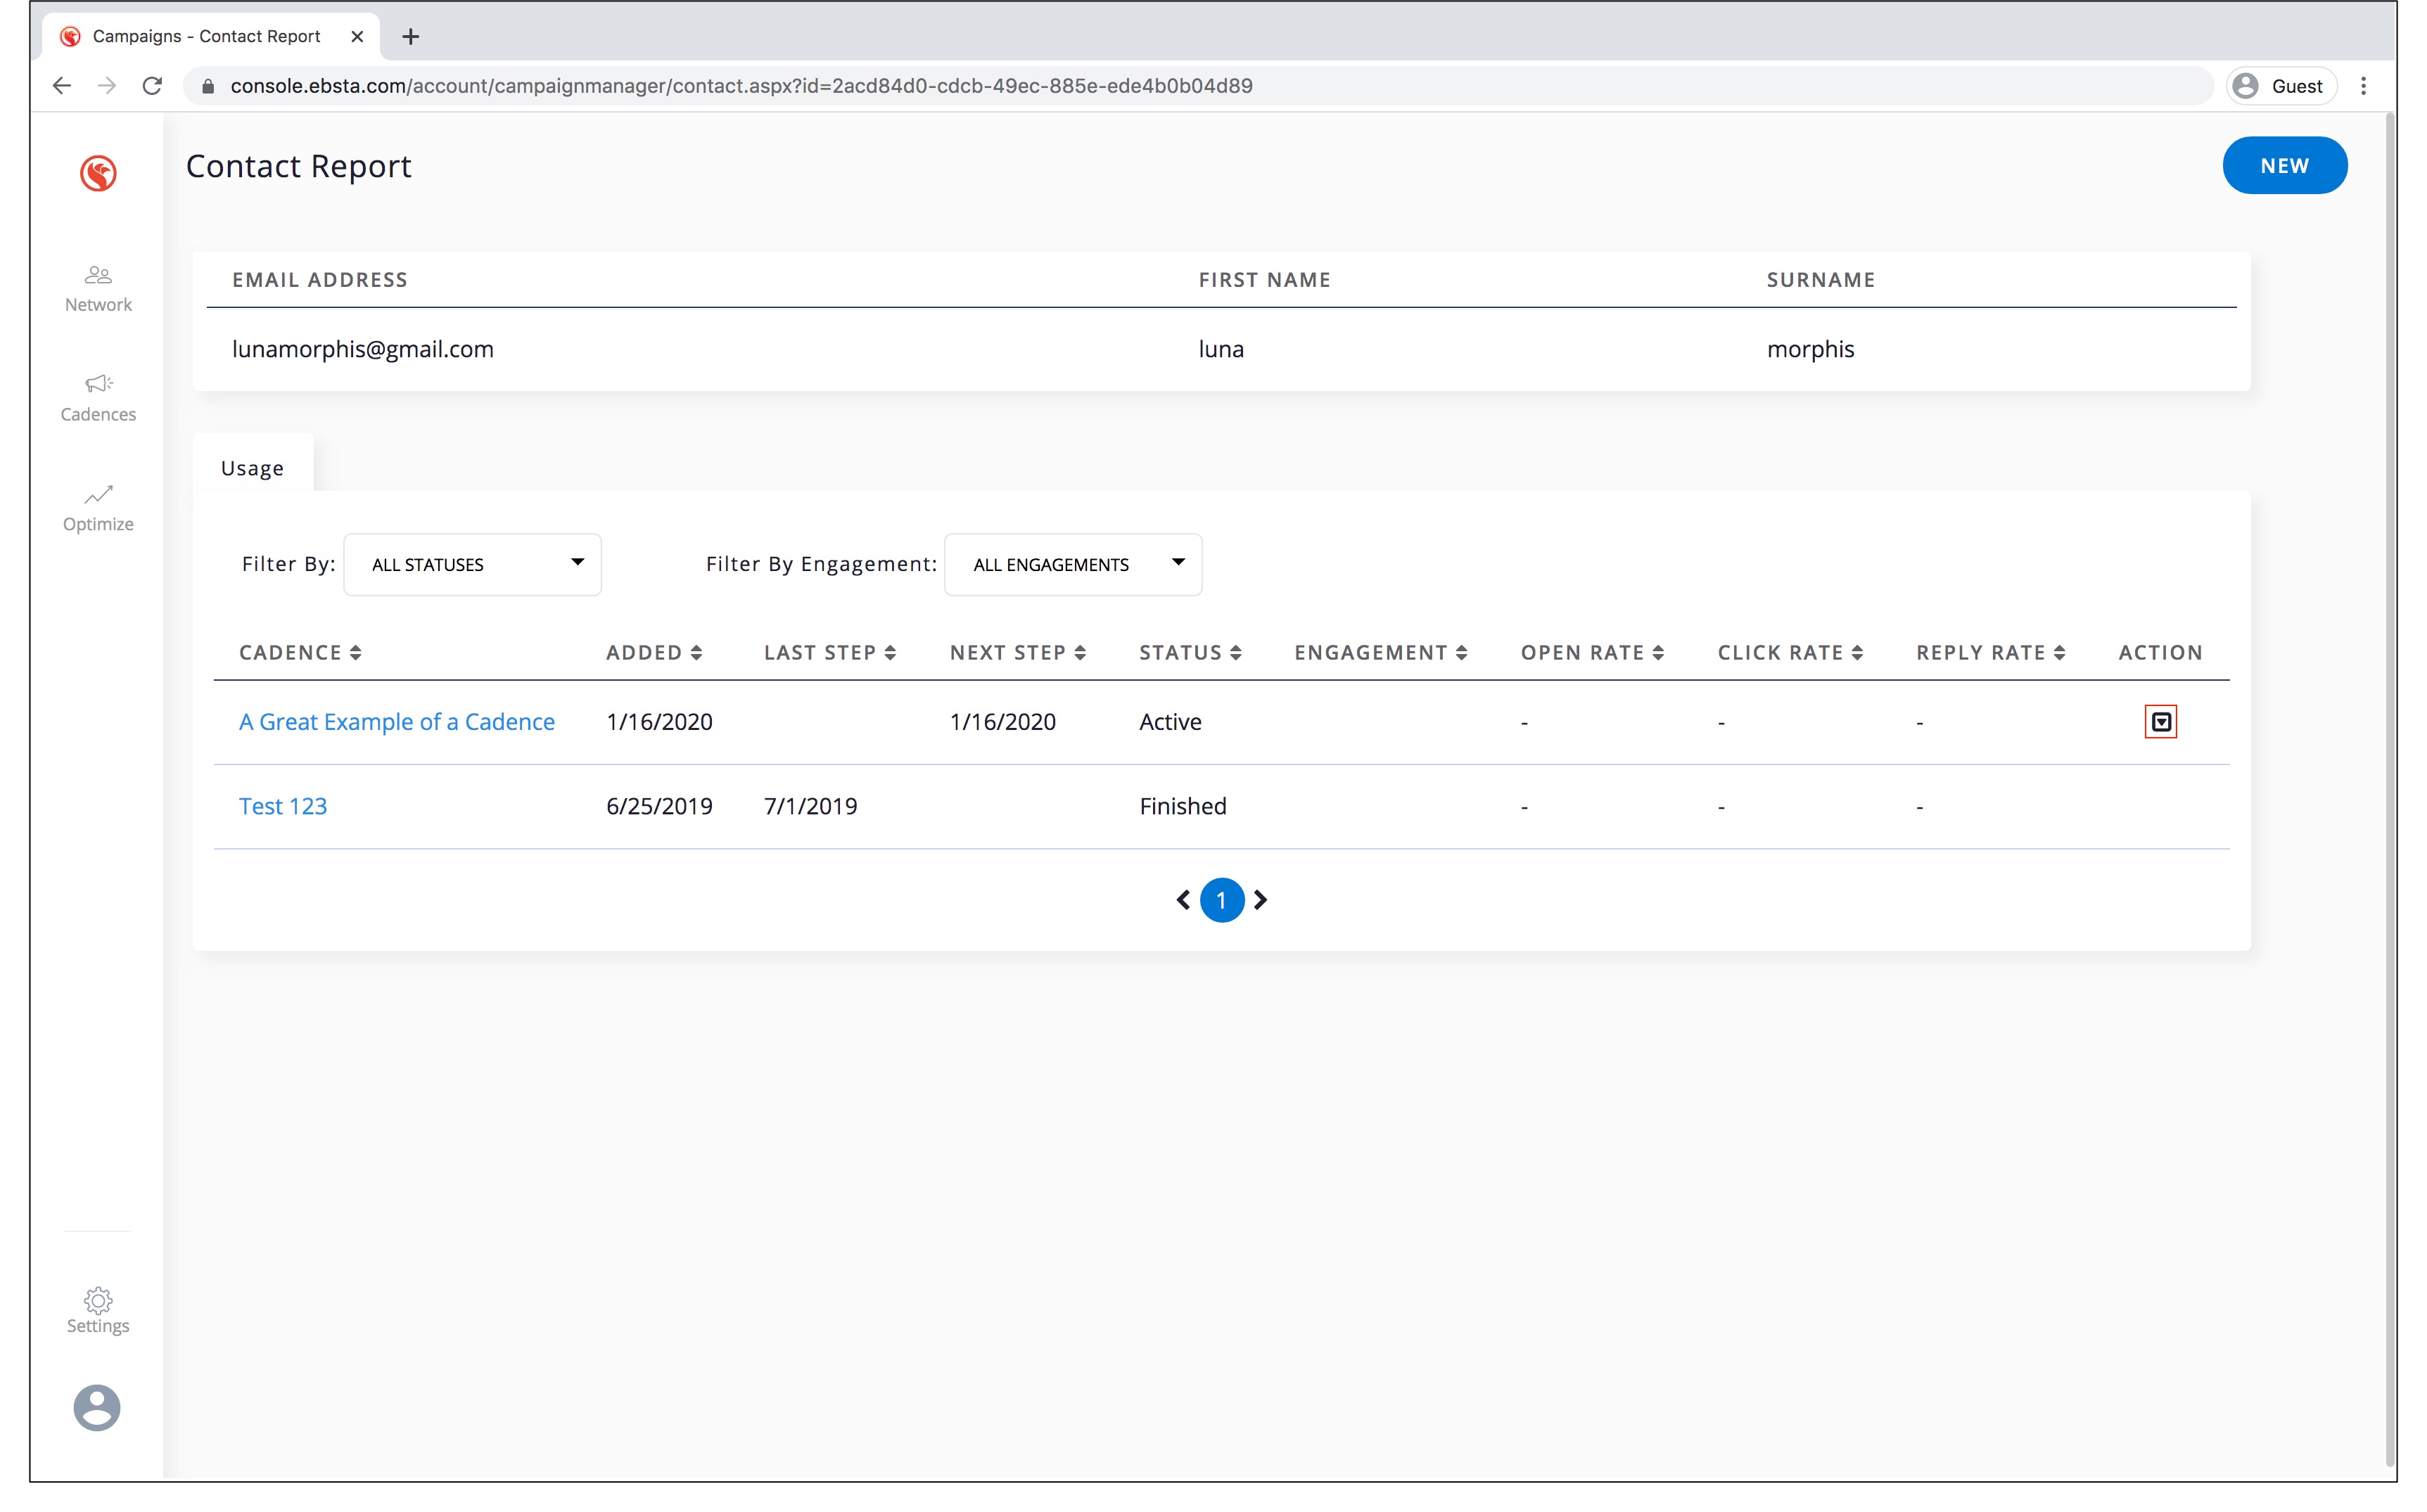Switch to the Usage tab

(x=252, y=468)
